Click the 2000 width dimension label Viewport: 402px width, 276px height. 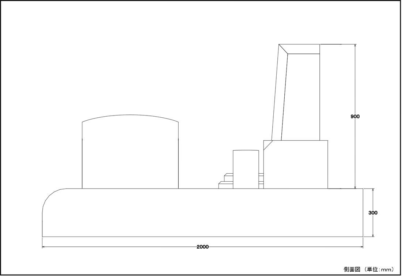tap(202, 247)
